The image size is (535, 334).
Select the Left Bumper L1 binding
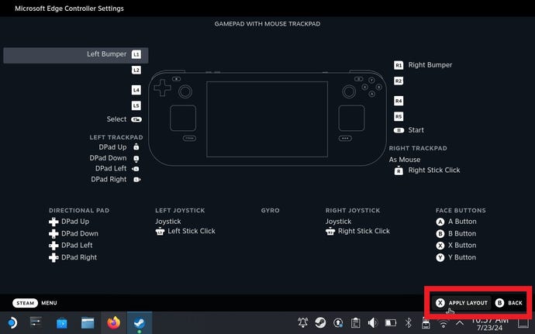point(75,55)
